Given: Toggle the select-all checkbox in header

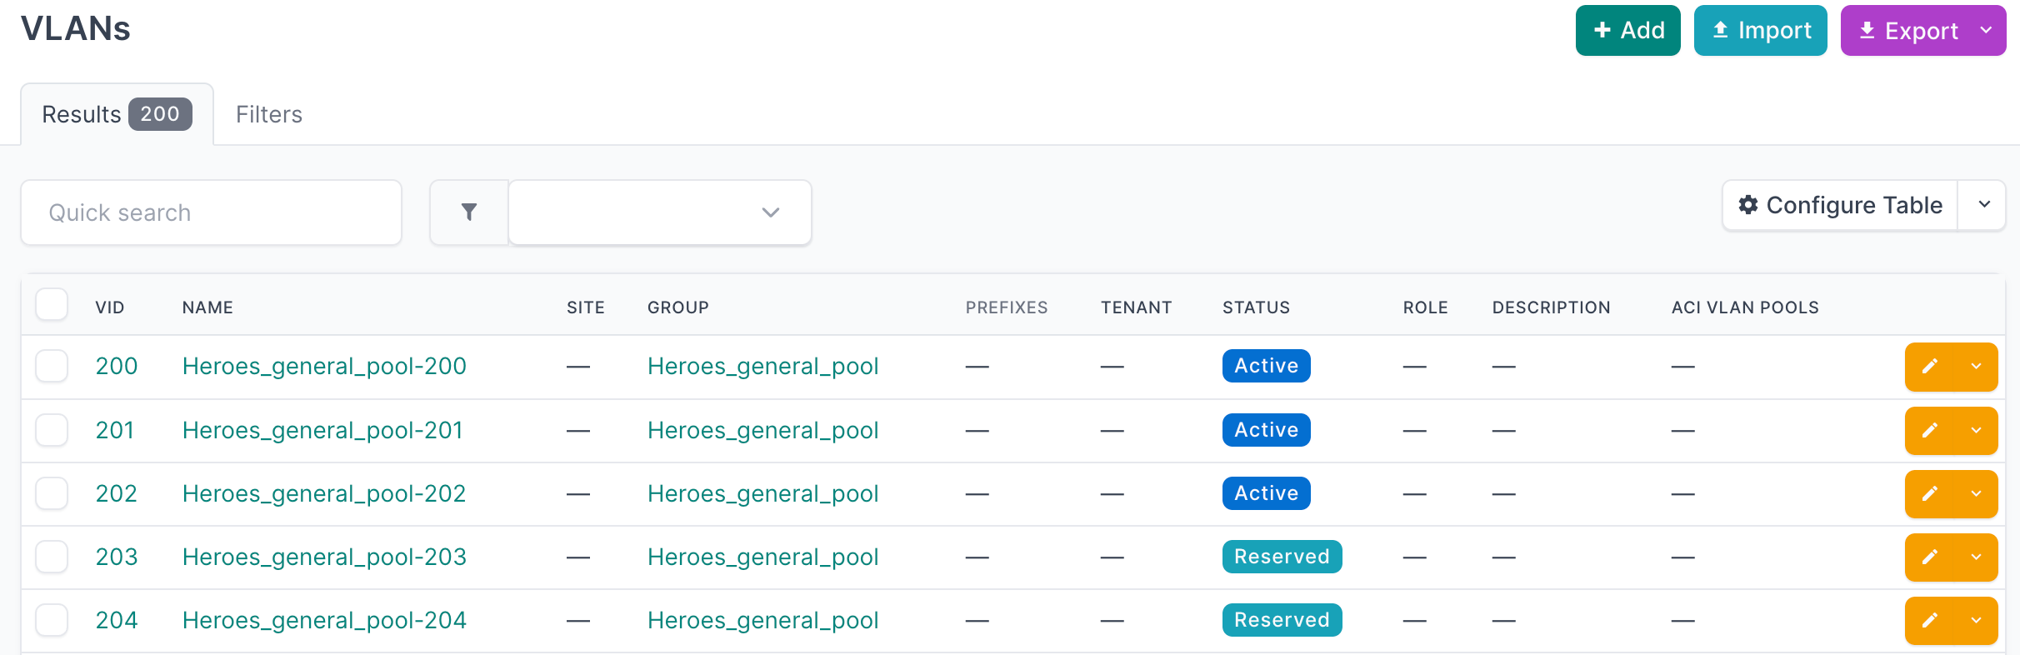Looking at the screenshot, I should (52, 304).
